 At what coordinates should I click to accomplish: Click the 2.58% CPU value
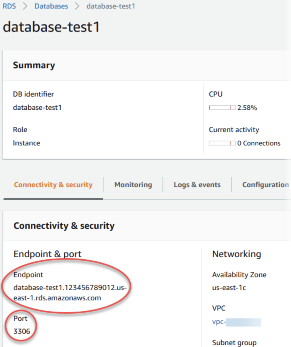[247, 108]
